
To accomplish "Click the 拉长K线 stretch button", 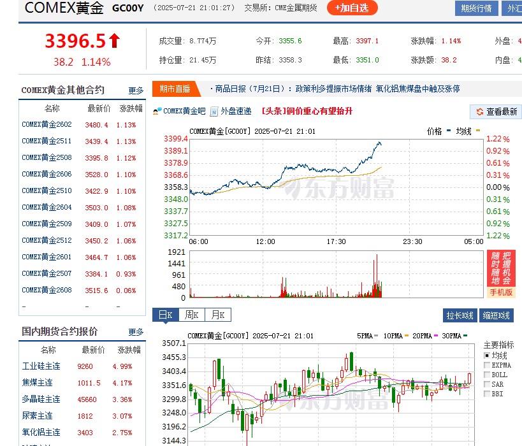I will 460,315.
